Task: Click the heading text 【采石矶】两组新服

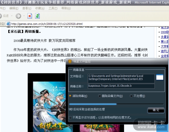Action: [x=24, y=31]
